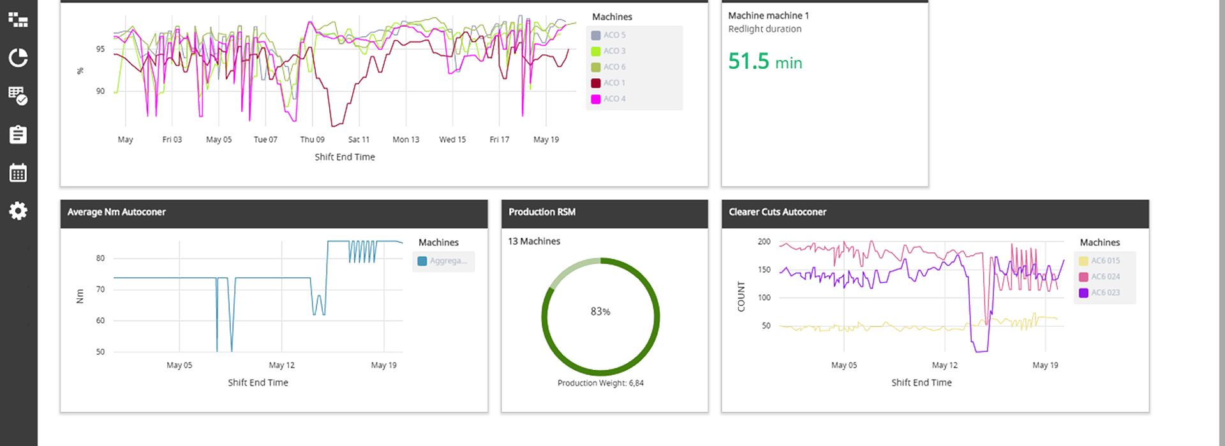The height and width of the screenshot is (446, 1225).
Task: Click the 51.5 min redlight duration value
Action: 765,62
